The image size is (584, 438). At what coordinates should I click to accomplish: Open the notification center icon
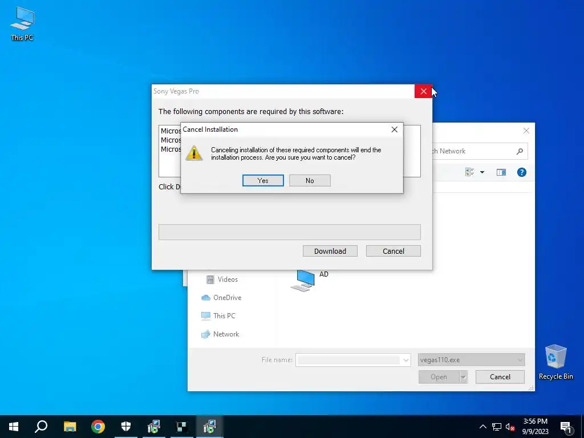(566, 427)
